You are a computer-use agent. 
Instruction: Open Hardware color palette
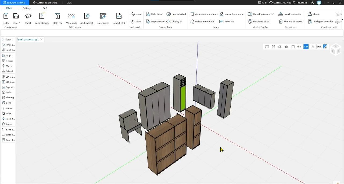click(259, 21)
